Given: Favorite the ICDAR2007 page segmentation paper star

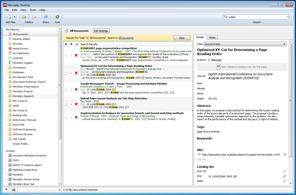Looking at the screenshot, I should (x=66, y=56).
